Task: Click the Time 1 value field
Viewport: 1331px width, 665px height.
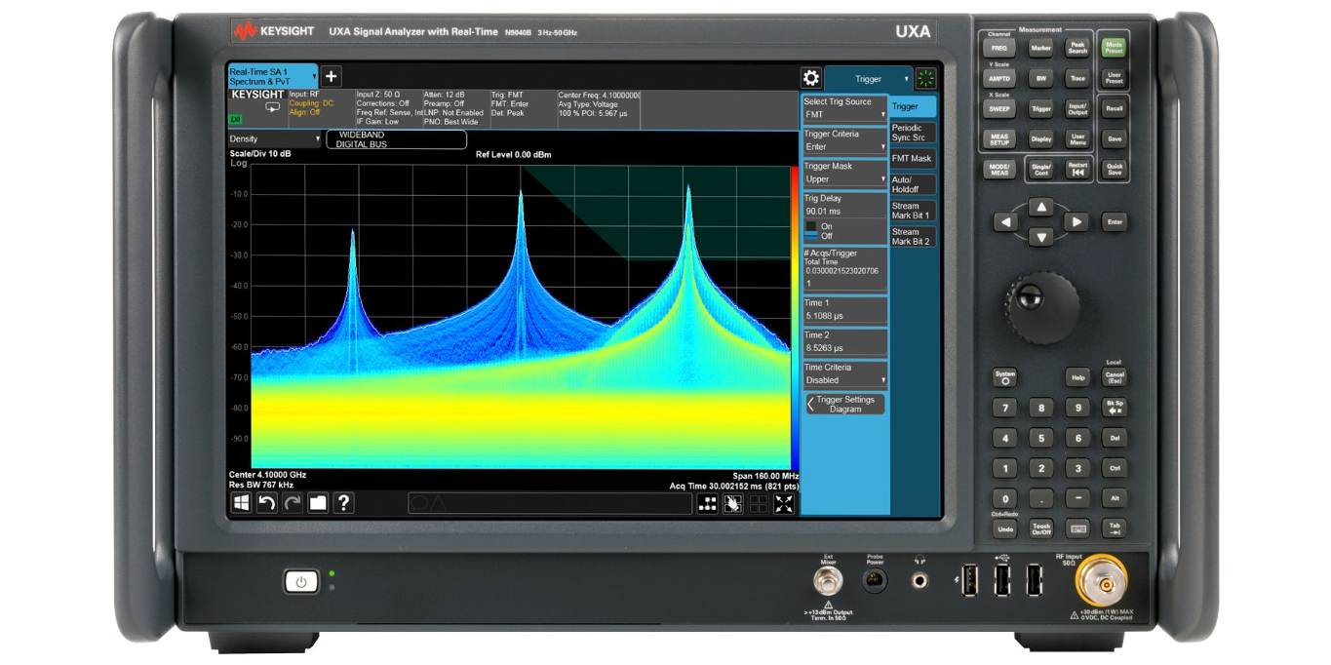Action: click(x=844, y=316)
